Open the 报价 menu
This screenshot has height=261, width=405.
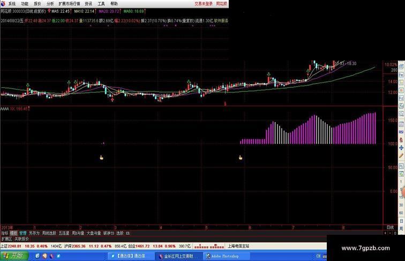point(37,4)
